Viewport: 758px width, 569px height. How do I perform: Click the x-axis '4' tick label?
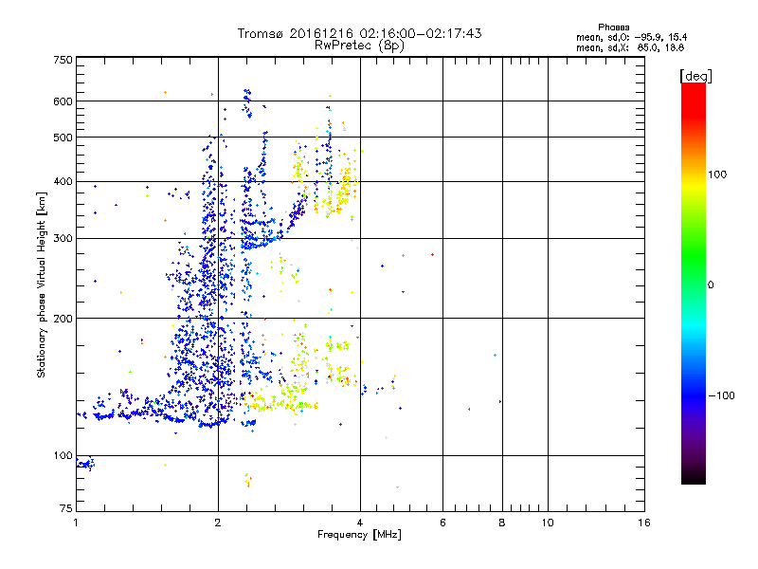coord(360,523)
